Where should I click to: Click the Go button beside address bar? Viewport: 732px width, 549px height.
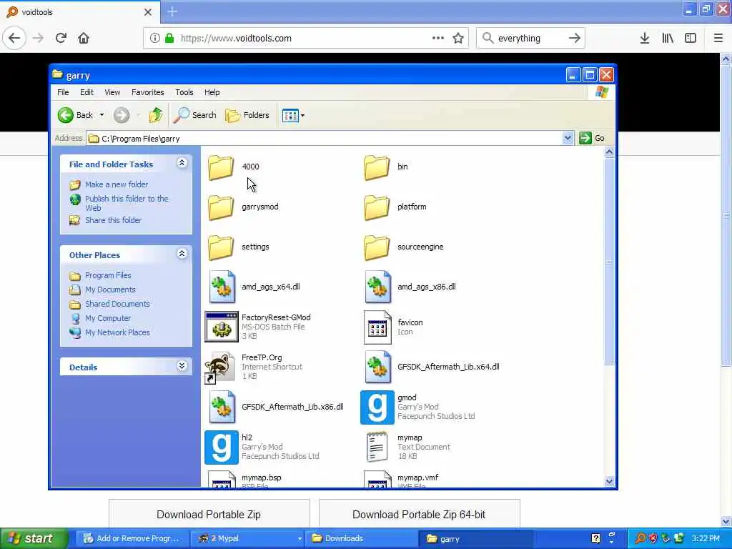pyautogui.click(x=592, y=138)
